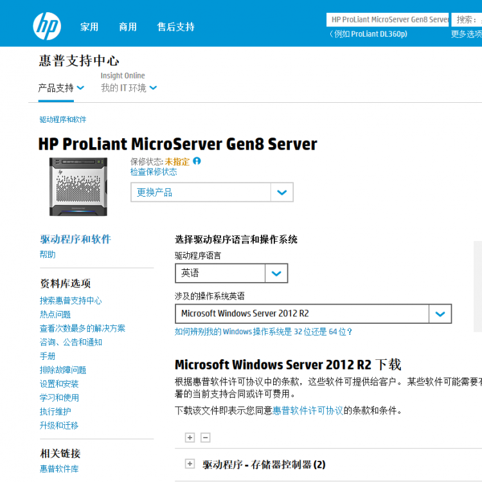Click the 32位还是64位 Windows help link
This screenshot has width=482, height=482.
[263, 332]
